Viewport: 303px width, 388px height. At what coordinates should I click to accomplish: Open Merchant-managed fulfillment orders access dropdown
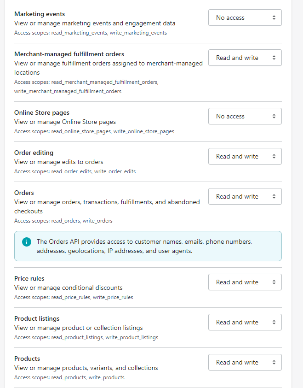pyautogui.click(x=245, y=58)
